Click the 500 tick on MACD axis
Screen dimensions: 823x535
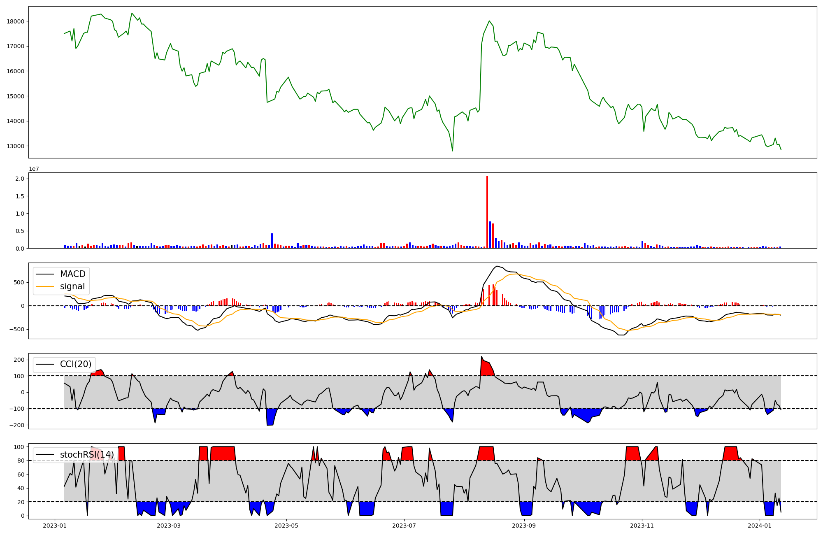(19, 282)
